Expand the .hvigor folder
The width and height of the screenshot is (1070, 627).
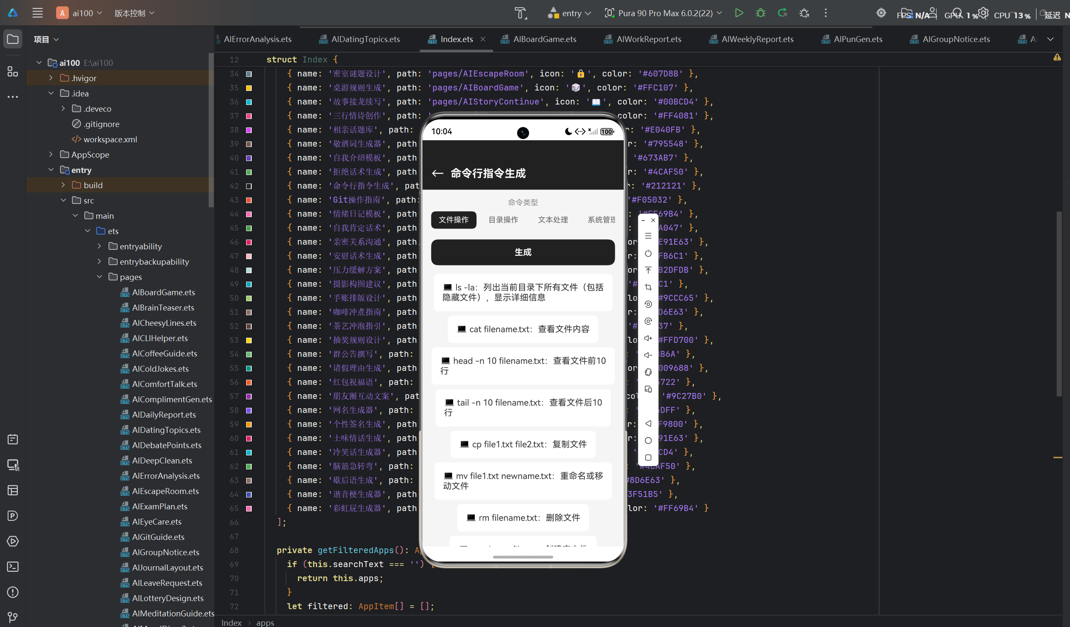[51, 78]
